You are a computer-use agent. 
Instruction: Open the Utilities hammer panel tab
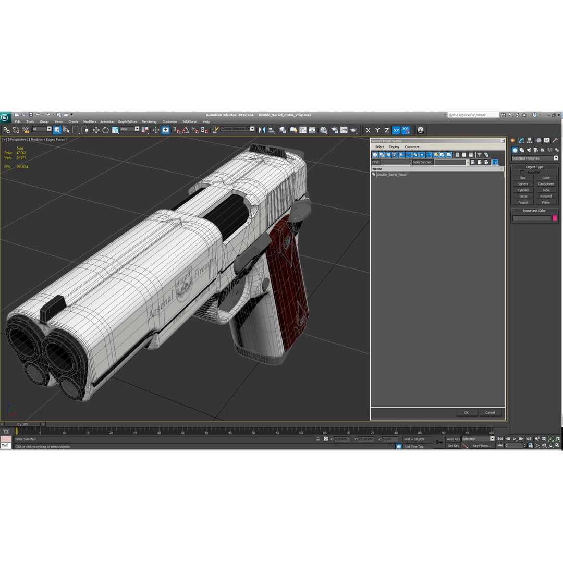555,140
